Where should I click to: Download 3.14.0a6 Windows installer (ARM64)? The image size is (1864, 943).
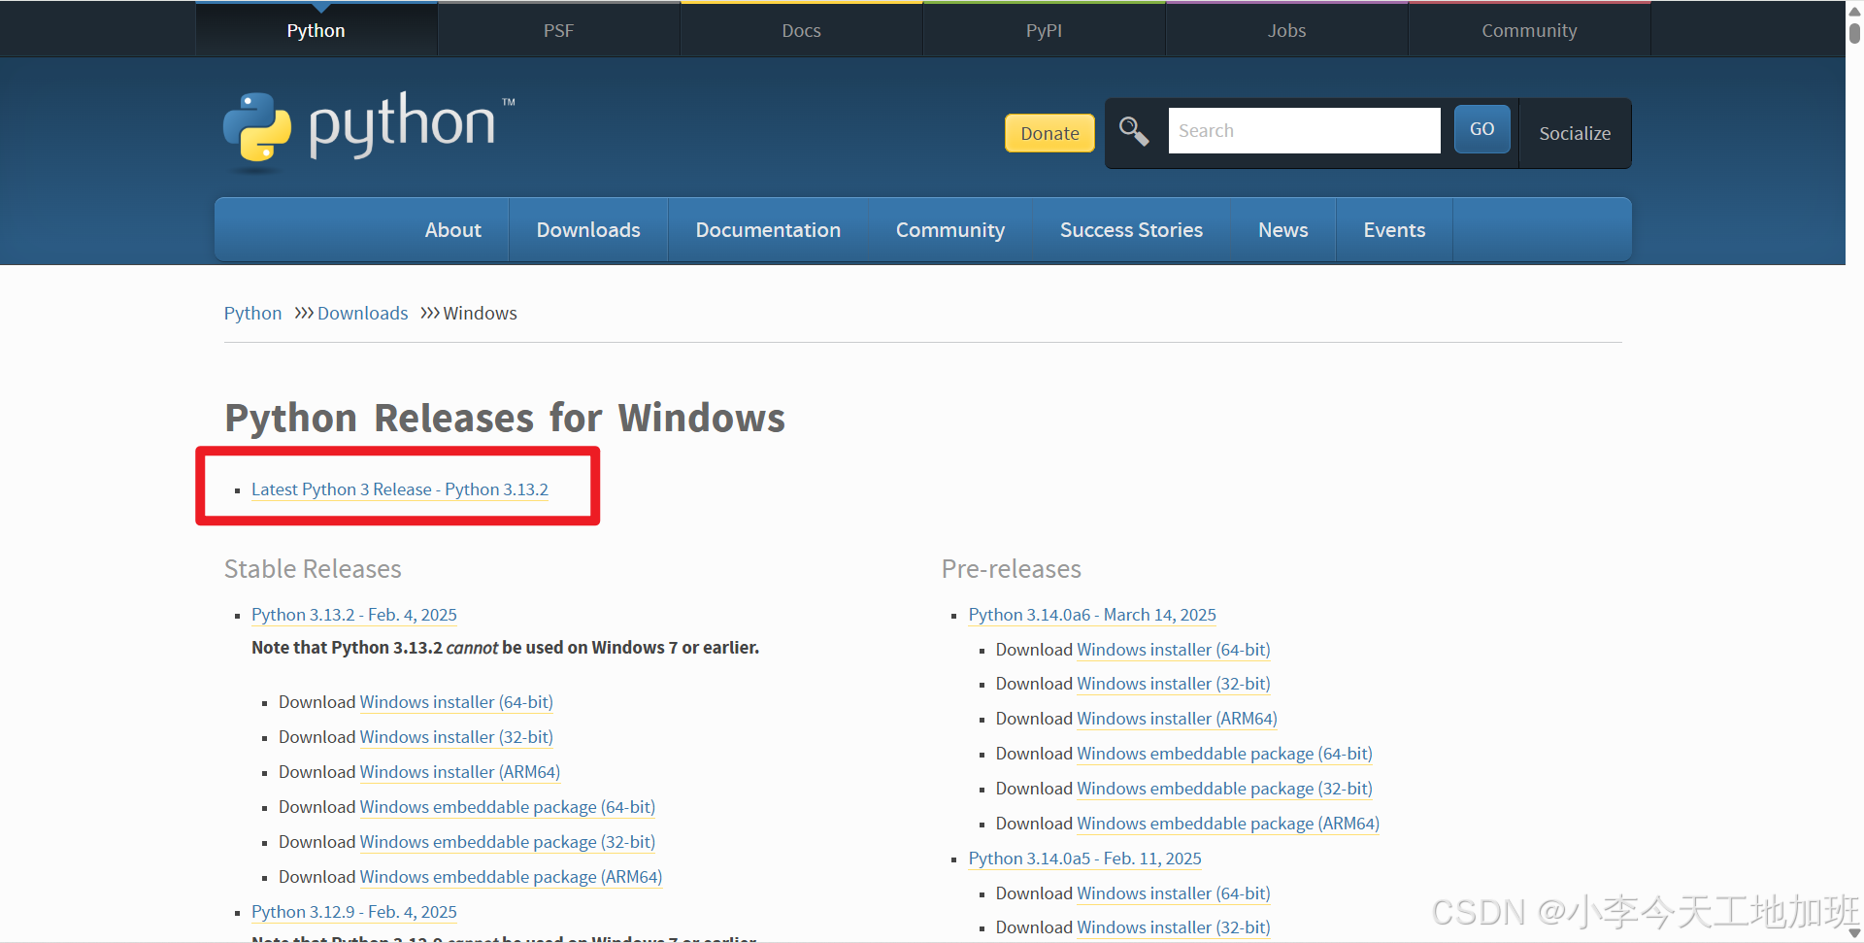[x=1178, y=719]
